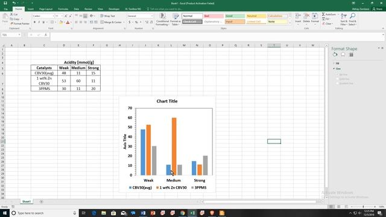Open Fill dropdown in Editing group
The width and height of the screenshot is (386, 217).
(x=326, y=19)
